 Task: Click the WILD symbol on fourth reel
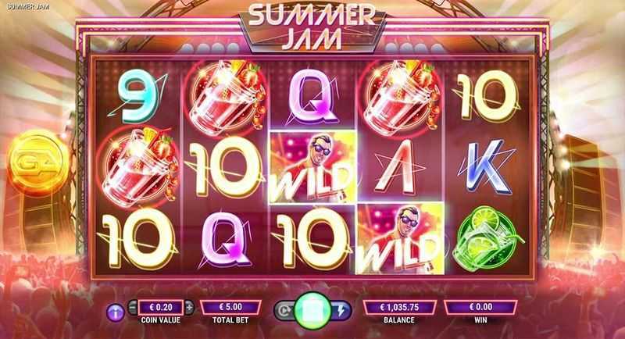point(400,238)
